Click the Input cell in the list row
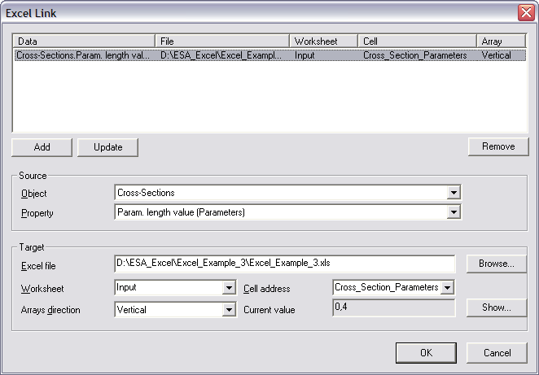The image size is (539, 375). click(x=305, y=55)
